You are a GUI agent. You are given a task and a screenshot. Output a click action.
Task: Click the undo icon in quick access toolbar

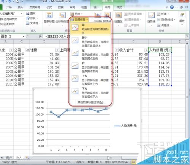(x=3, y=1)
